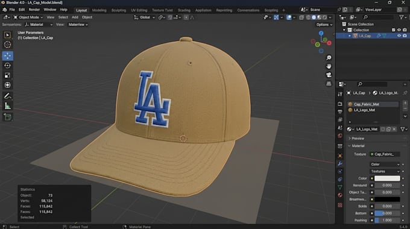
Task: Activate the Cursor tool
Action: click(7, 45)
